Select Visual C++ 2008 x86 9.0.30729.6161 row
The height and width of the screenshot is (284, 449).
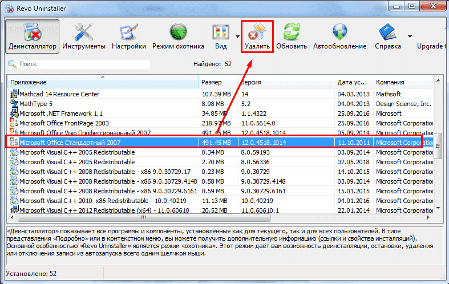[x=220, y=191]
